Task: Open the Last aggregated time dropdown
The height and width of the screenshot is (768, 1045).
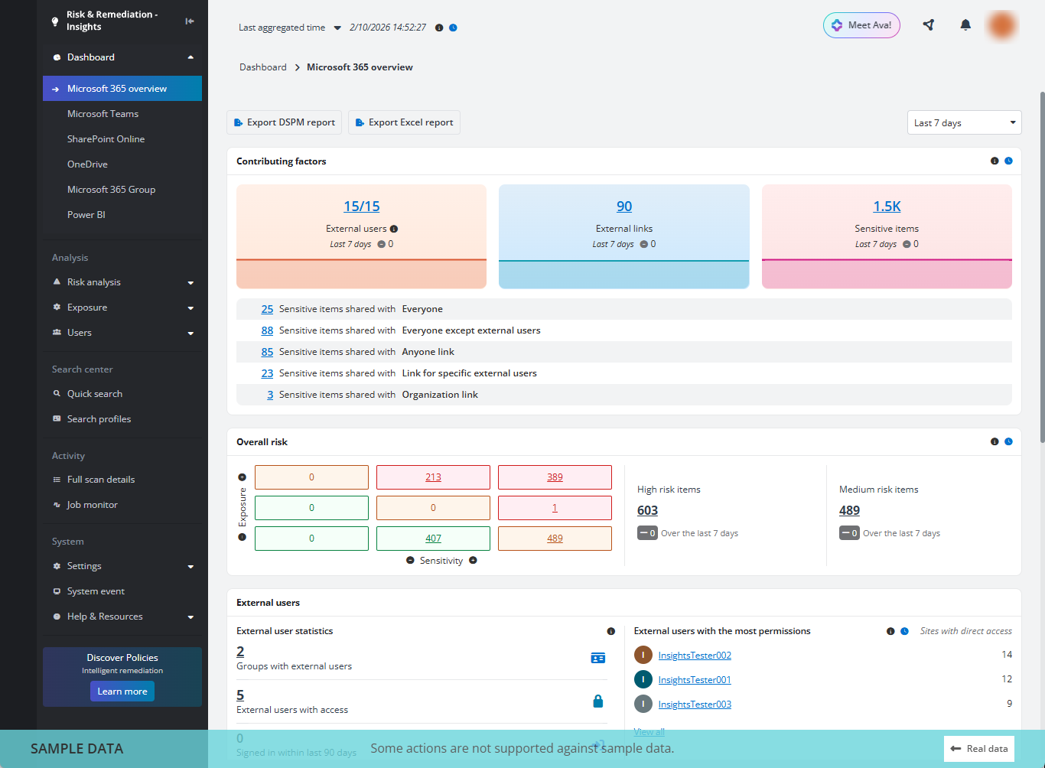Action: pyautogui.click(x=337, y=28)
